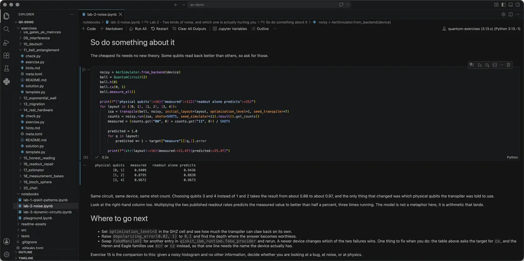Screen dimensions: 524x261
Task: Run the code cell with play icon
Action: [x=84, y=69]
